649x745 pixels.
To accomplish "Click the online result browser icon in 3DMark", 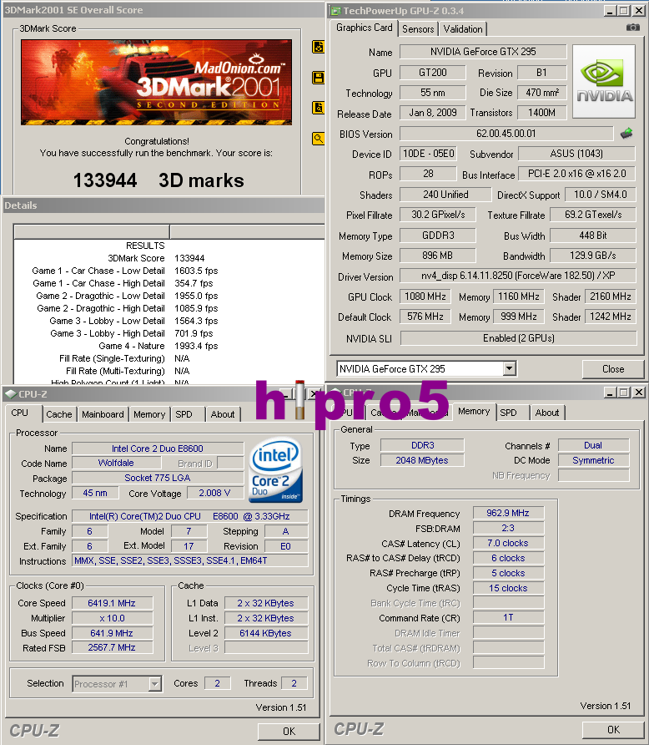I will (x=318, y=47).
